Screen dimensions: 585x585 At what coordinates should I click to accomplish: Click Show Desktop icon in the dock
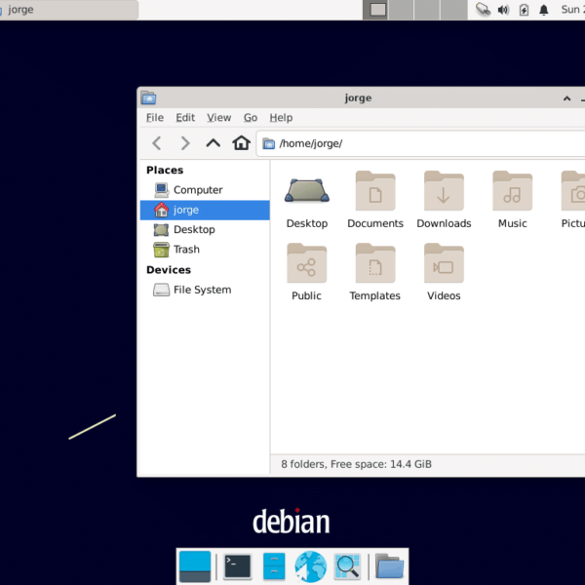coord(195,566)
